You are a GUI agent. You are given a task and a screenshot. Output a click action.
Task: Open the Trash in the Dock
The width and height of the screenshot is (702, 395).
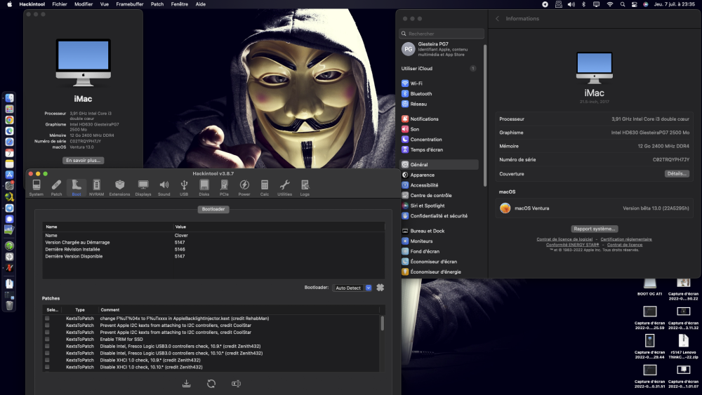pyautogui.click(x=9, y=305)
